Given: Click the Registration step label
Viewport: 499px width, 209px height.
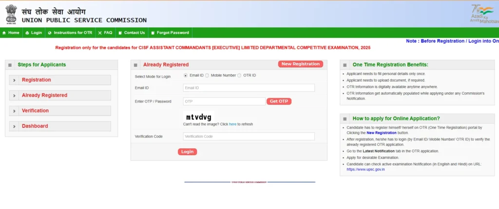Looking at the screenshot, I should coord(36,80).
